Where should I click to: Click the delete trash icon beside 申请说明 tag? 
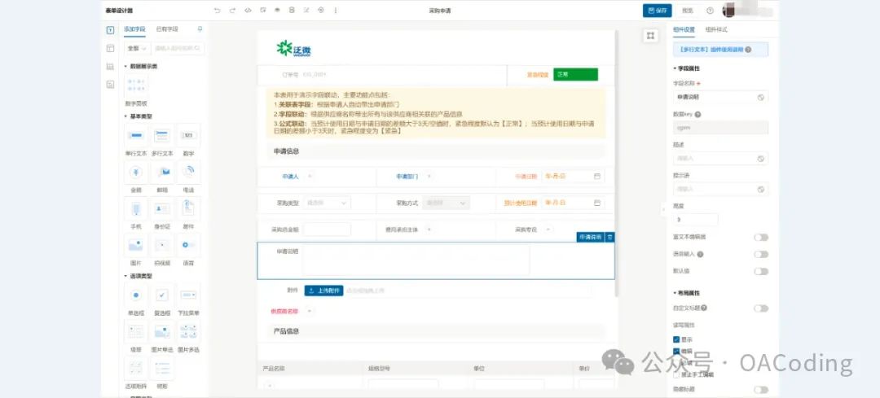coord(609,237)
